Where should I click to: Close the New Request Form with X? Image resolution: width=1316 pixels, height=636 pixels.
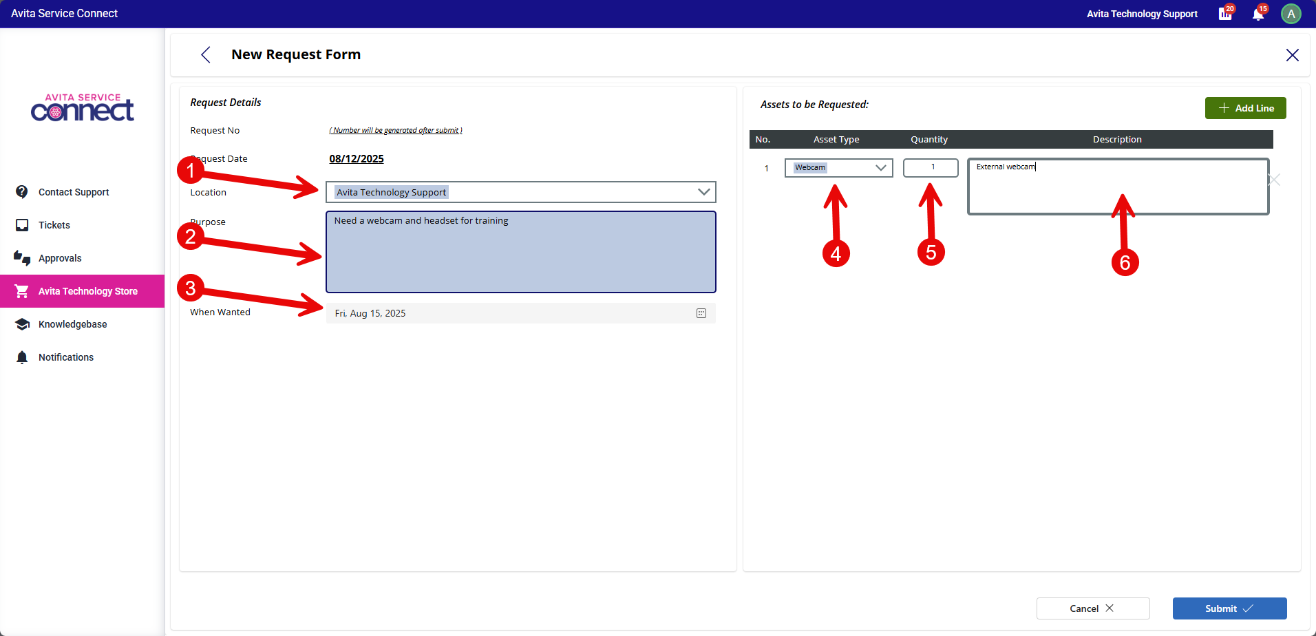[1293, 55]
